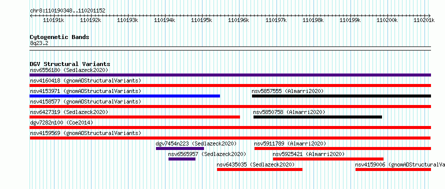The width and height of the screenshot is (445, 189).
Task: Click the red bar for nsv5911789
Action: point(343,148)
